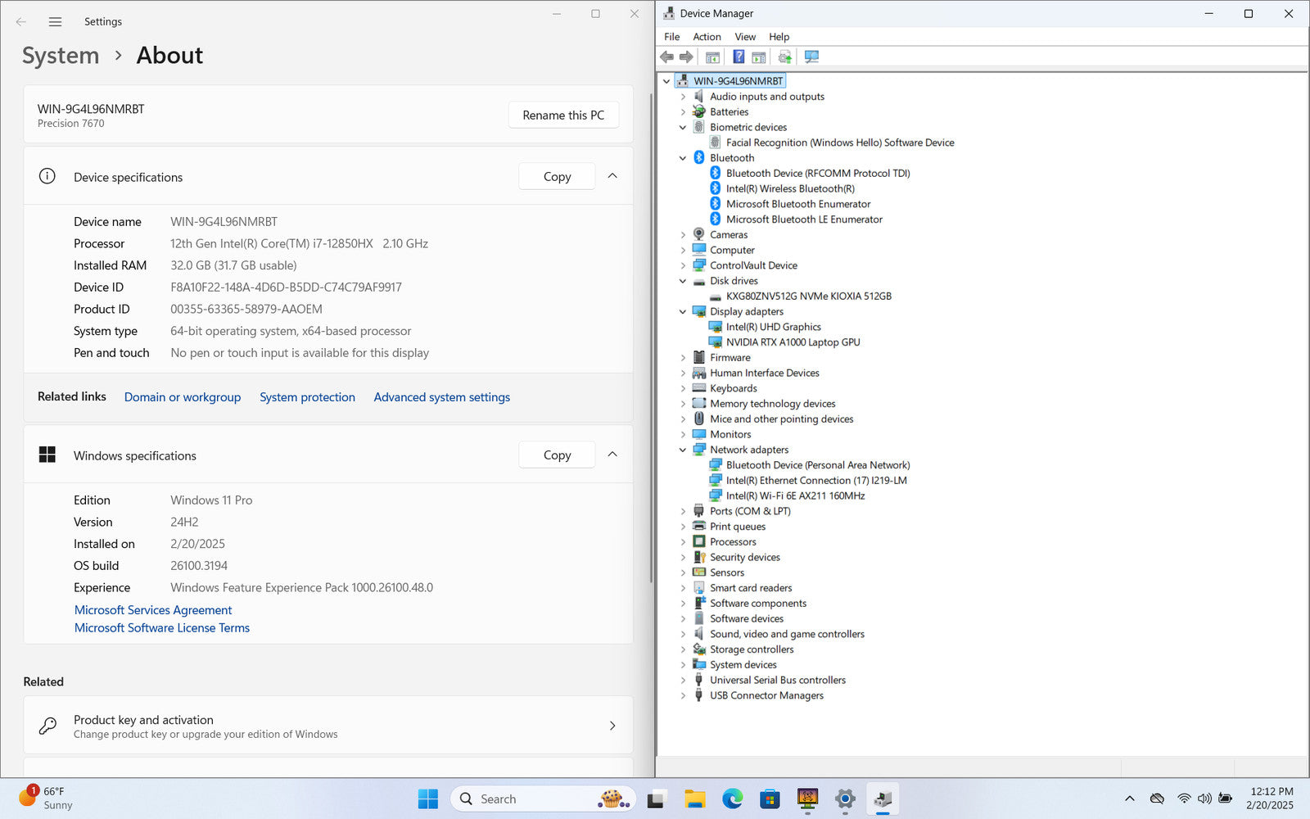Open File Explorer from the taskbar
Screen dimensions: 1310x819
point(694,799)
